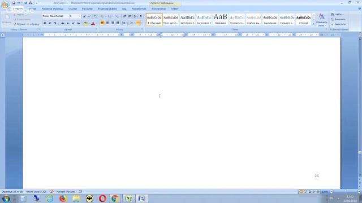Apply multilevel list
This screenshot has height=203, width=362.
pyautogui.click(x=117, y=16)
